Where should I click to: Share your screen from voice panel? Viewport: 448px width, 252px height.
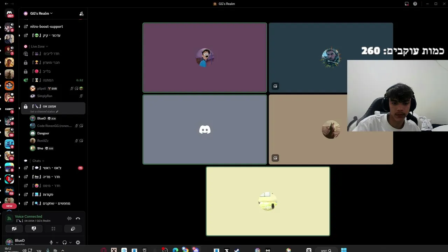pyautogui.click(x=34, y=229)
